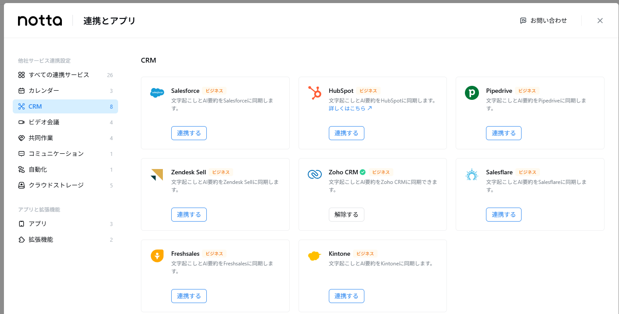The image size is (619, 314).
Task: Click the Zoho CRM link logo icon
Action: [x=315, y=174]
